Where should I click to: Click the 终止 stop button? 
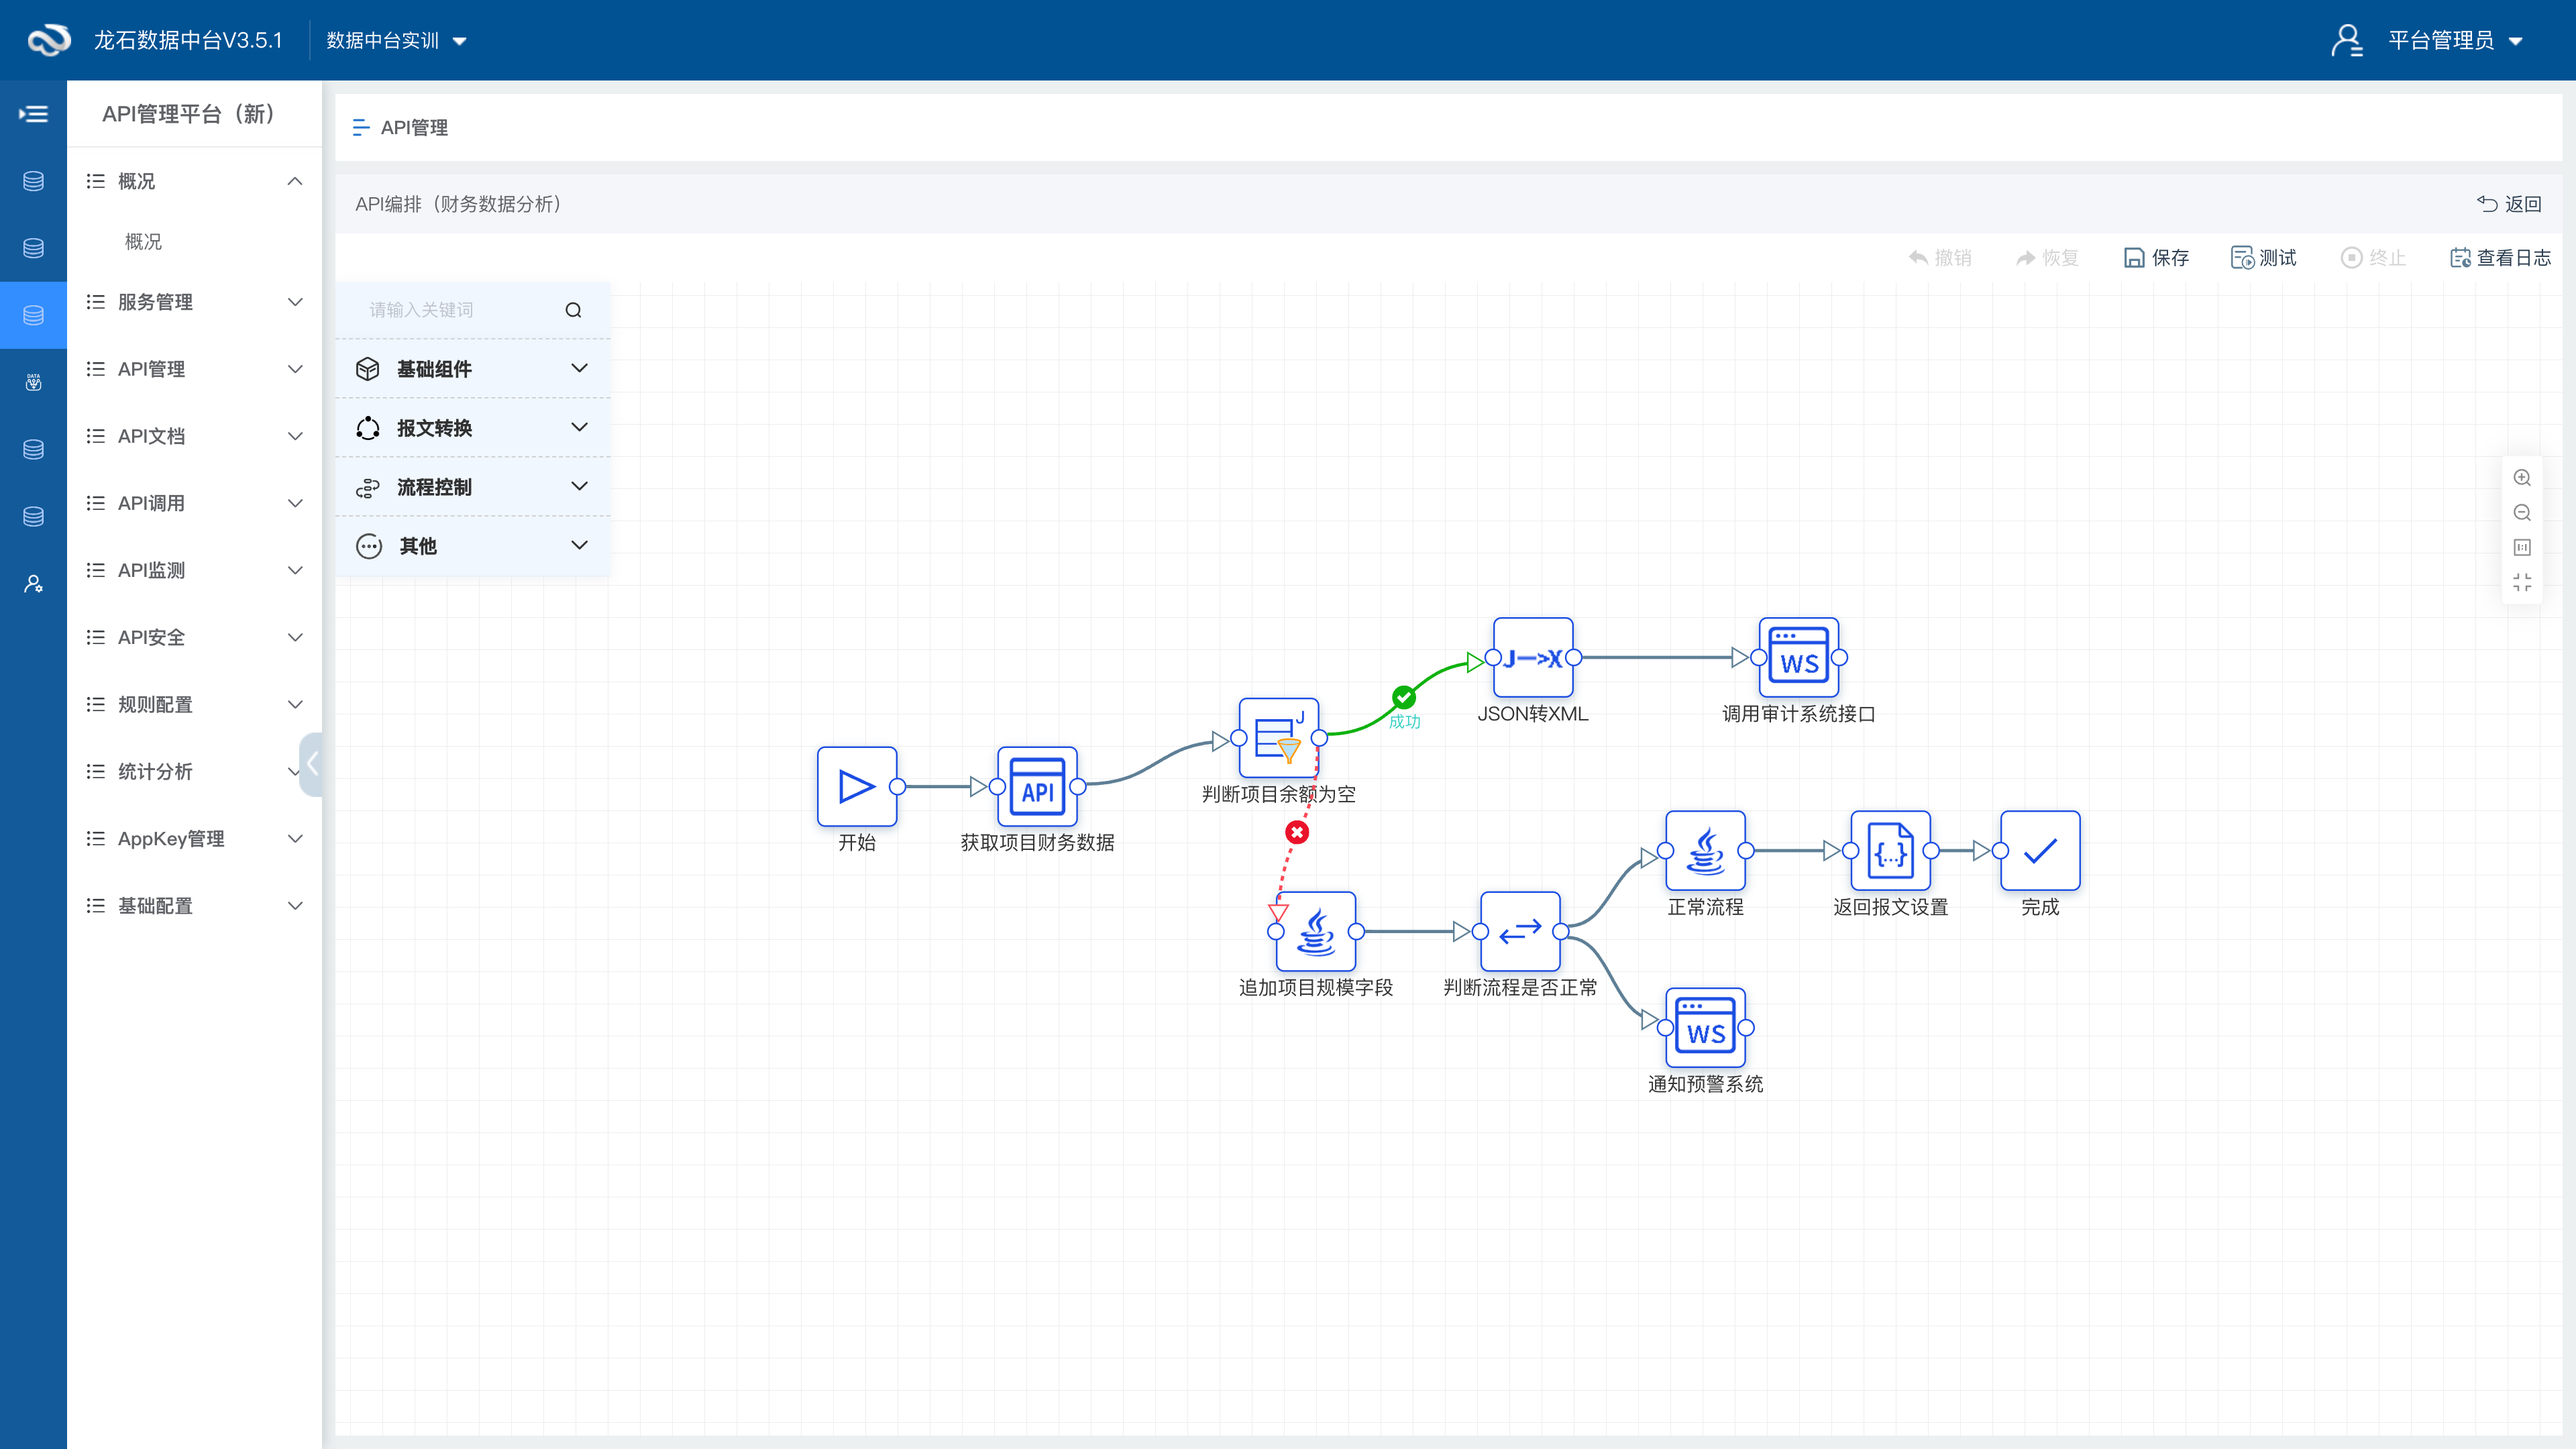tap(2373, 258)
